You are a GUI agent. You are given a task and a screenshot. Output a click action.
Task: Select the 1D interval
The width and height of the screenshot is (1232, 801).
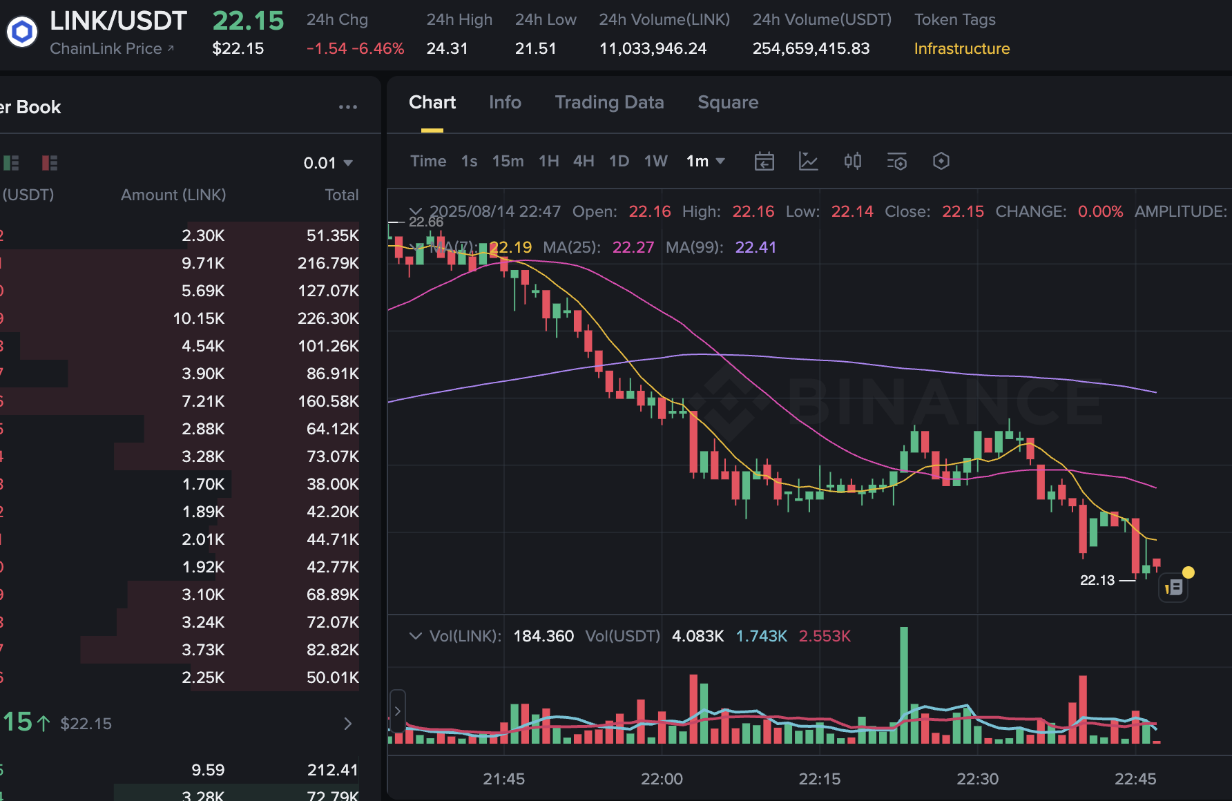(x=619, y=162)
